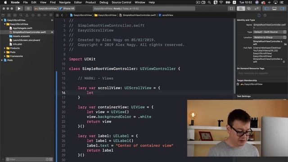Show the Project navigator folder icon

(3, 15)
